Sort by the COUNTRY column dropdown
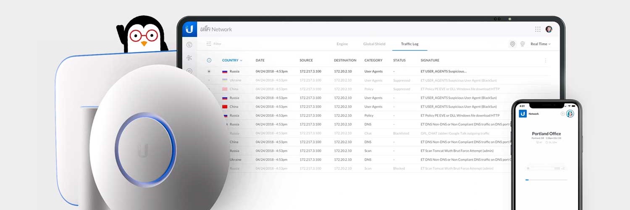630x210 pixels. (232, 60)
